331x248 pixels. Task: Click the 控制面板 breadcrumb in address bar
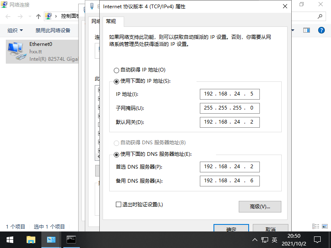(70, 16)
